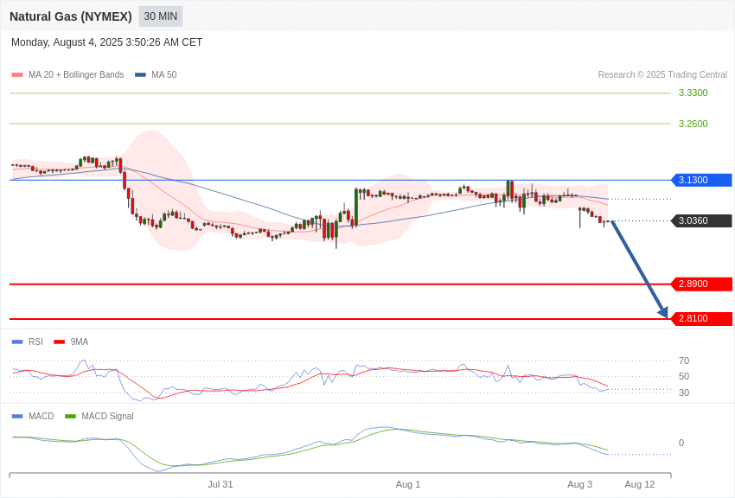This screenshot has height=498, width=735.
Task: Click the Jul 31 date axis label
Action: [x=220, y=484]
